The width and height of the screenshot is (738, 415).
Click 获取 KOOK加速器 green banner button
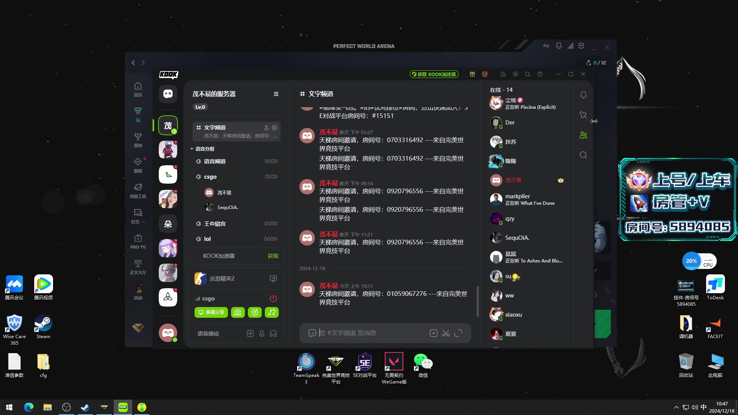pyautogui.click(x=434, y=74)
